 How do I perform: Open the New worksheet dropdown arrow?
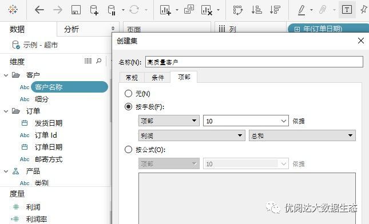tap(177, 10)
